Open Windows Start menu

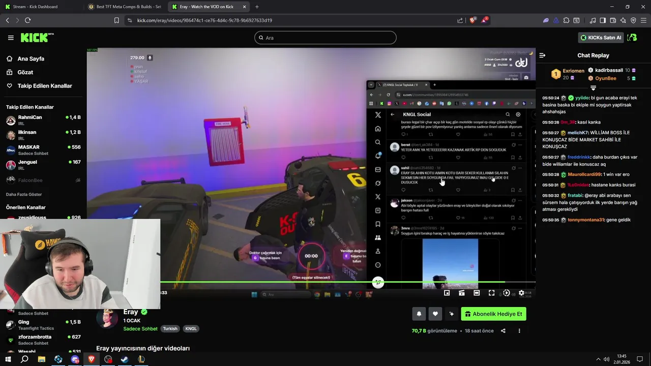[8, 359]
